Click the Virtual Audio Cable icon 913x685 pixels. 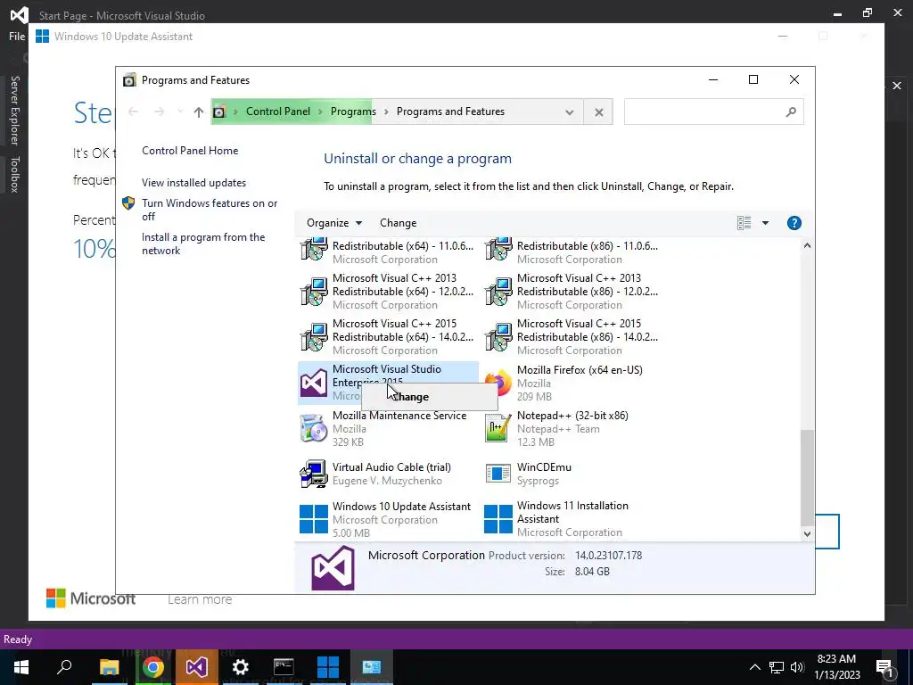click(314, 474)
